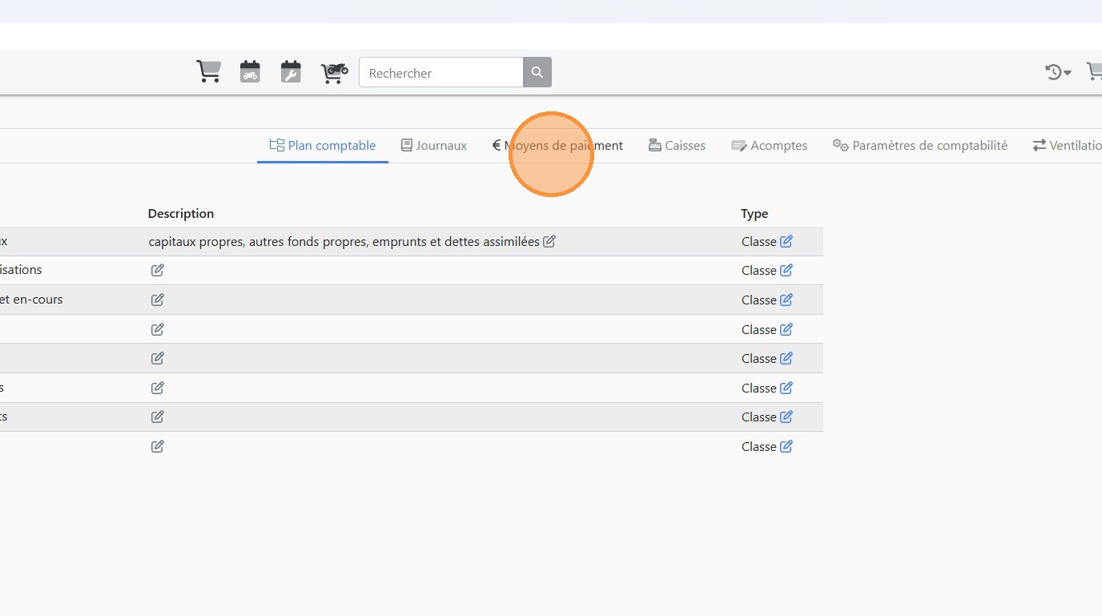Edit the Classe type in the fifth row
Screen dimensions: 1102x616
[786, 358]
